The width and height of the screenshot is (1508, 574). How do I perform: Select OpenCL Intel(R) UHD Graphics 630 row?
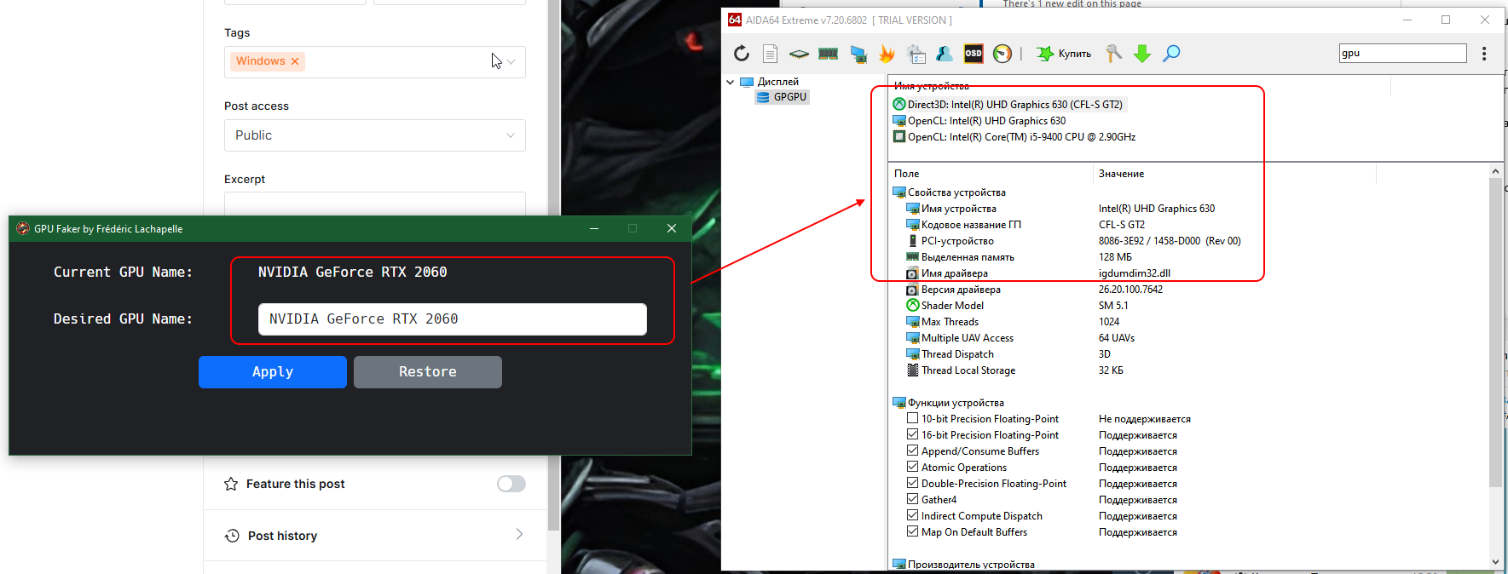(979, 121)
